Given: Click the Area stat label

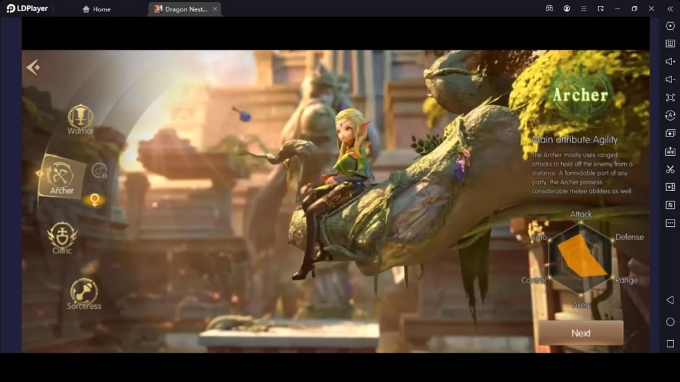Looking at the screenshot, I should click(580, 305).
